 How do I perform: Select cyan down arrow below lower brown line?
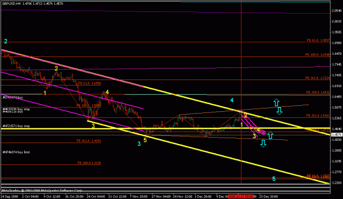point(263,143)
